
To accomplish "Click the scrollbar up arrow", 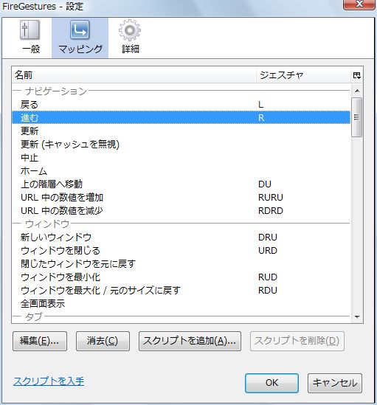I will [357, 91].
